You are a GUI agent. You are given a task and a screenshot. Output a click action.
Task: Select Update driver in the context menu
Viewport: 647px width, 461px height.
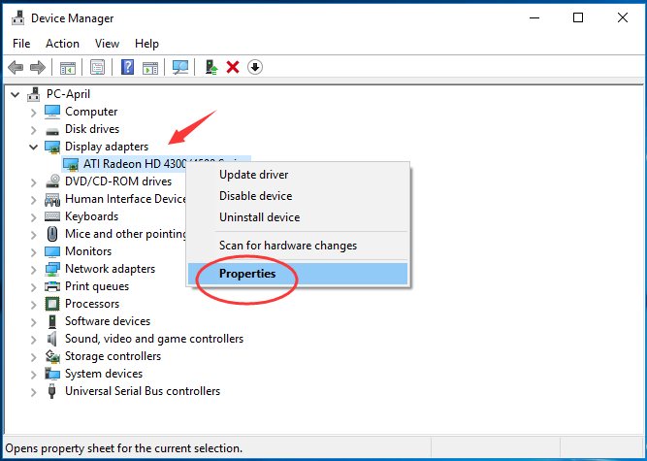pyautogui.click(x=253, y=175)
